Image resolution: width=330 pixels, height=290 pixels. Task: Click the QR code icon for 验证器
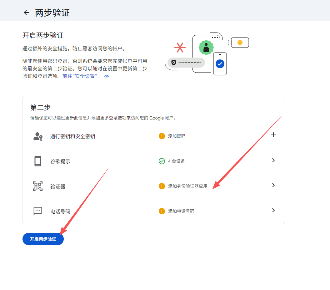(38, 186)
